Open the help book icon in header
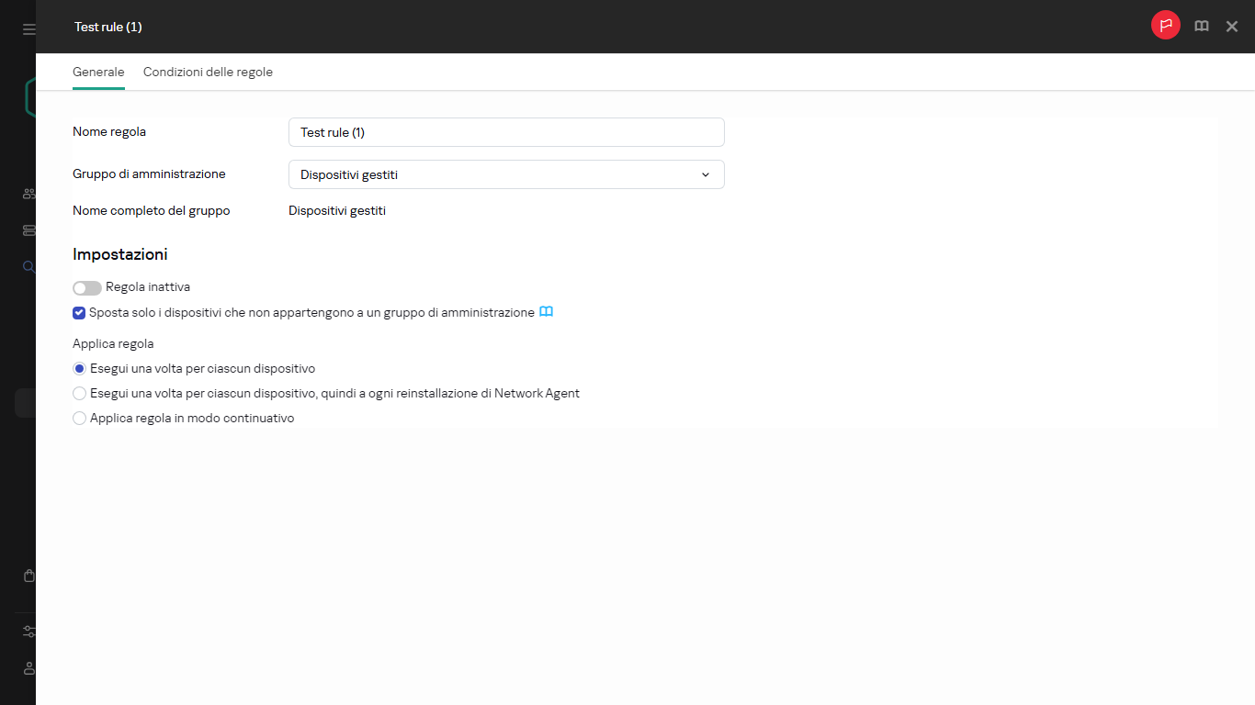The height and width of the screenshot is (705, 1255). click(1202, 27)
